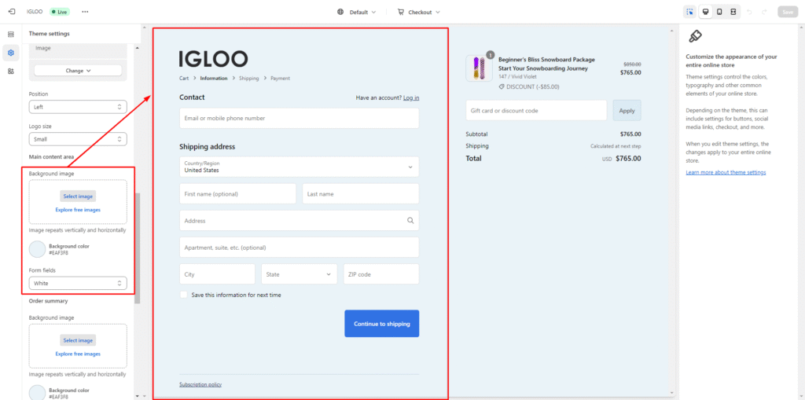Open the Checkout page selector
The height and width of the screenshot is (400, 805).
418,12
